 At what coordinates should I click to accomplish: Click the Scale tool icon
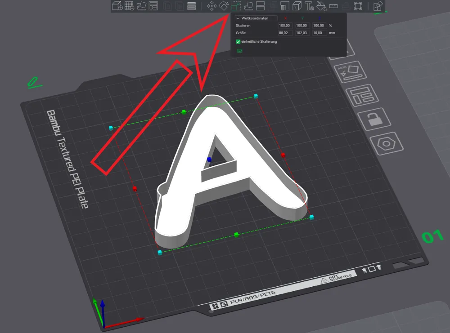point(236,6)
